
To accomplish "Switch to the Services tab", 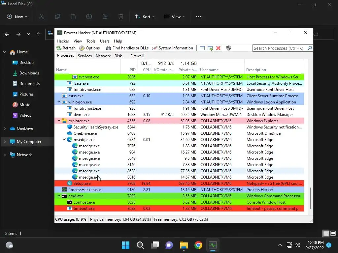I will (85, 56).
